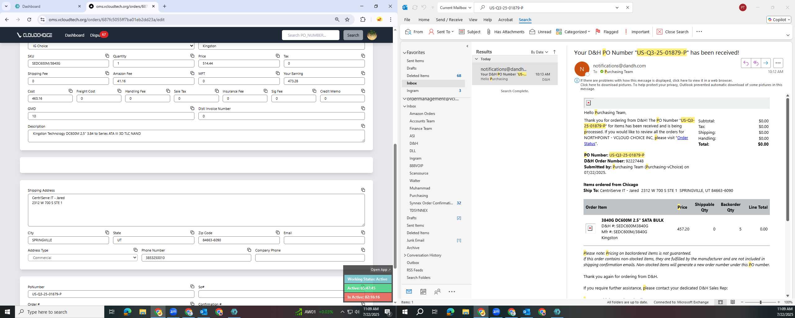Click the email body vertical scrollbar
Image resolution: width=795 pixels, height=318 pixels.
[x=788, y=160]
